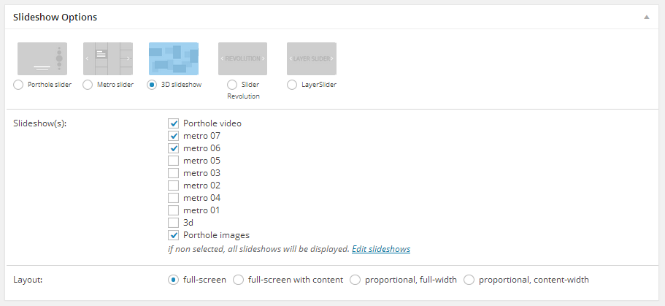Viewport: 665px width, 306px height.
Task: Click the Metro slider preview image
Action: pos(108,58)
